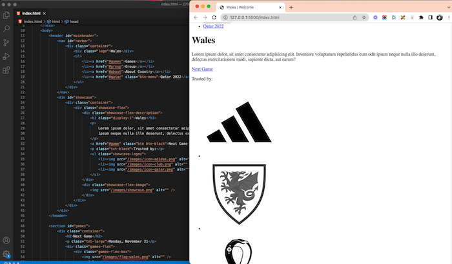Click /images/icon-adidas.png path in code

tap(152, 159)
